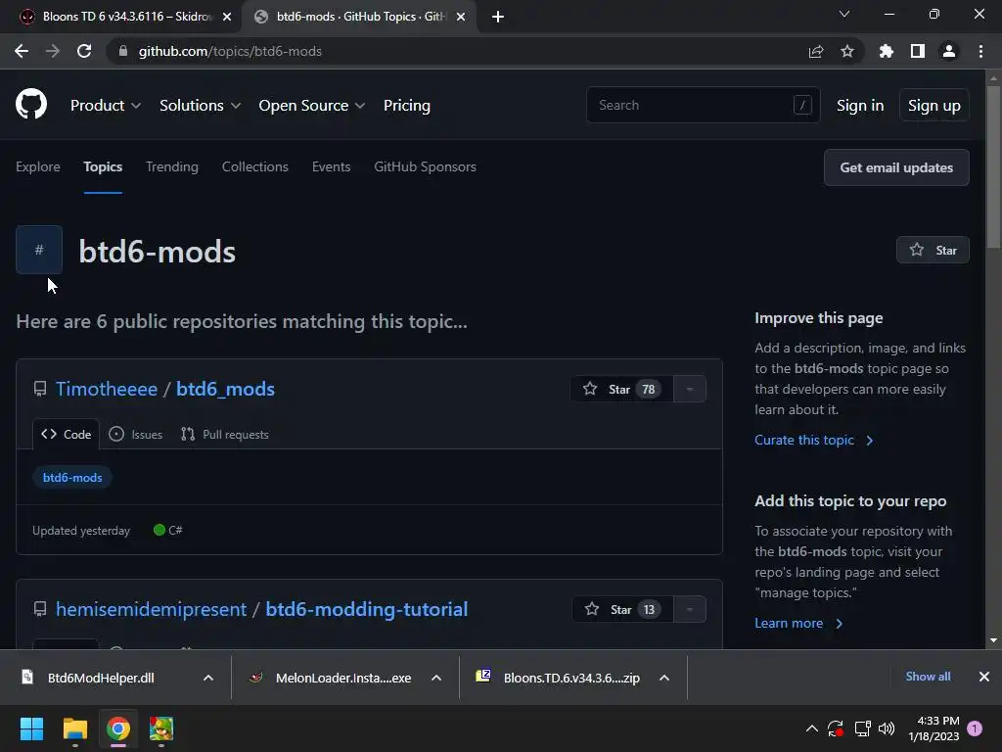Open the Timotheeee user link
Viewport: 1002px width, 752px height.
point(107,389)
